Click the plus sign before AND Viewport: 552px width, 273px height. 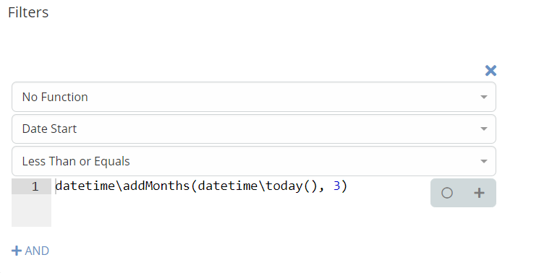click(x=17, y=251)
